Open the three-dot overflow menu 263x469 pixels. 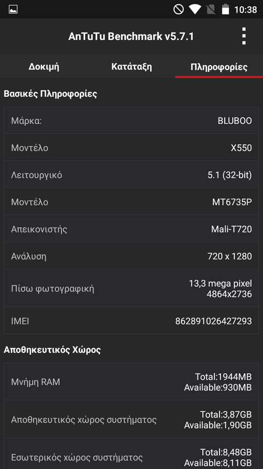(244, 36)
